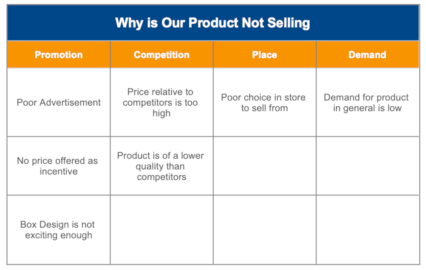Click empty Place cell below 'Poor choice in store'

point(264,166)
